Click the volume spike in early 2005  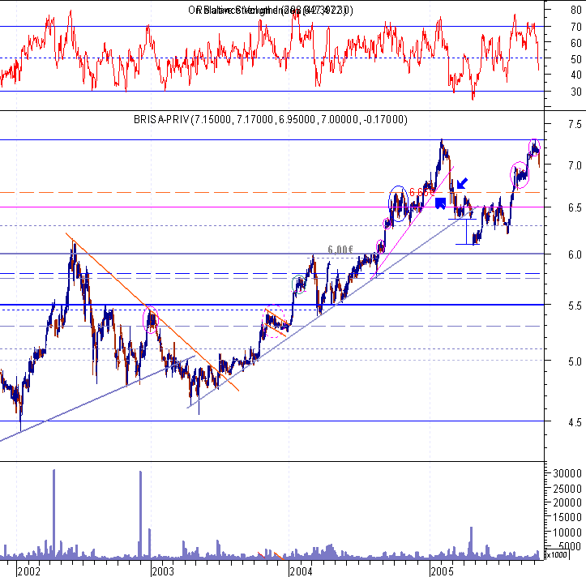(471, 543)
